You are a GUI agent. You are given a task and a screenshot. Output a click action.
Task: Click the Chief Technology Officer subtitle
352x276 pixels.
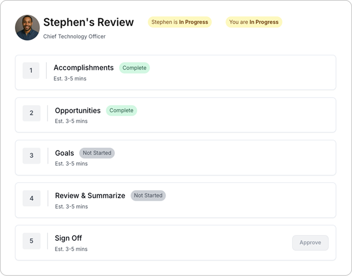coord(74,37)
